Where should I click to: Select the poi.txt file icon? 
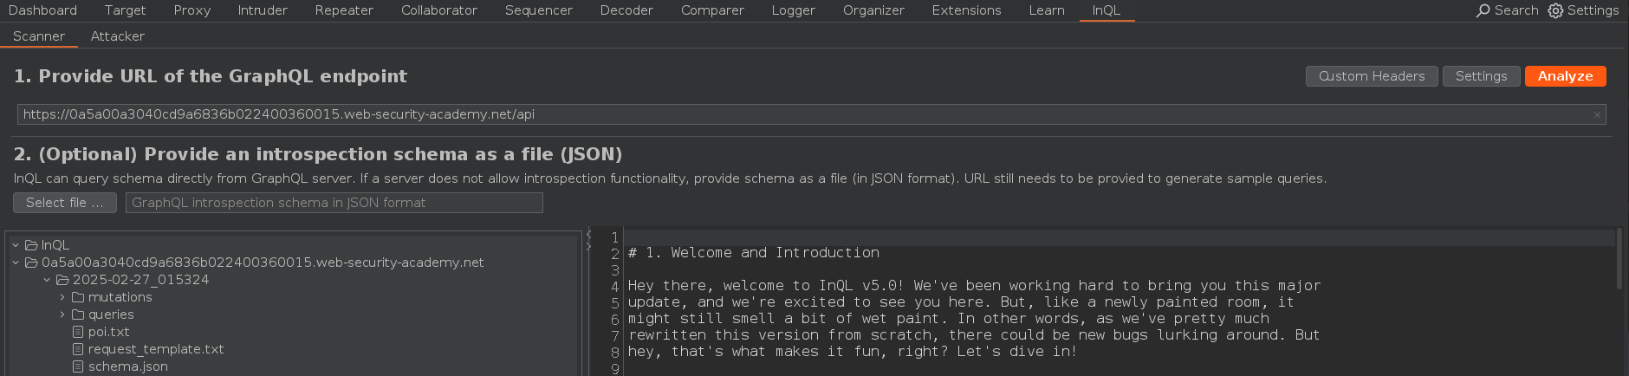tap(78, 332)
